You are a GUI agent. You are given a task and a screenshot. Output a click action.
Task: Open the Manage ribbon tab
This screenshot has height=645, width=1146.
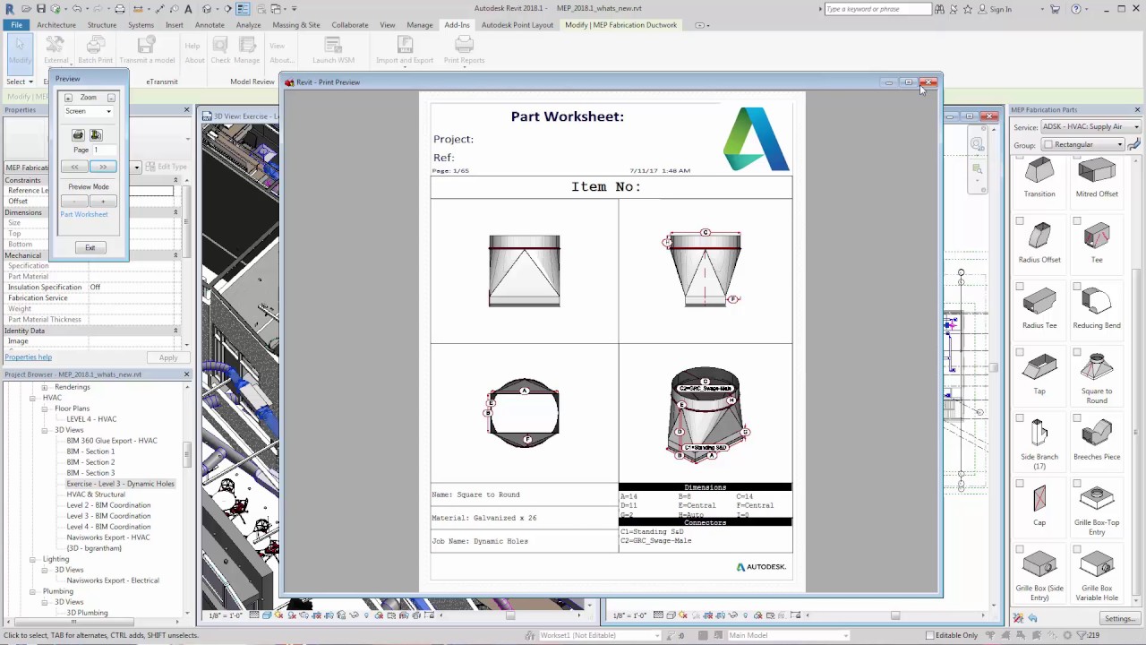(420, 25)
